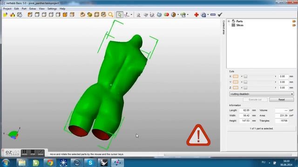Click left arrow of Z cut slider
298x167 pixels.
(x=242, y=88)
